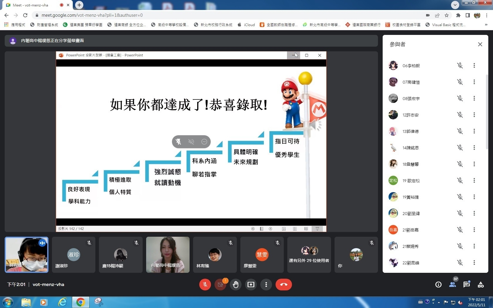Toggle Chrome side panel icon
This screenshot has width=493, height=308.
coord(467,15)
